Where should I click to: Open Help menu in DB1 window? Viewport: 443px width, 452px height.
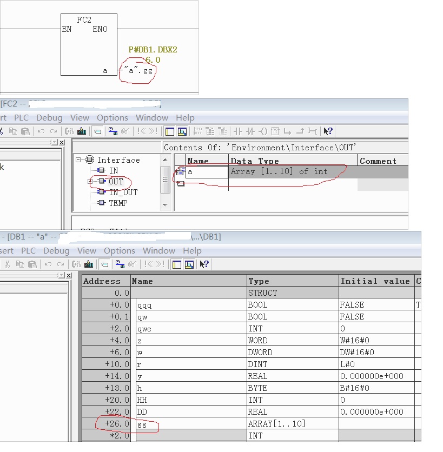click(x=192, y=250)
